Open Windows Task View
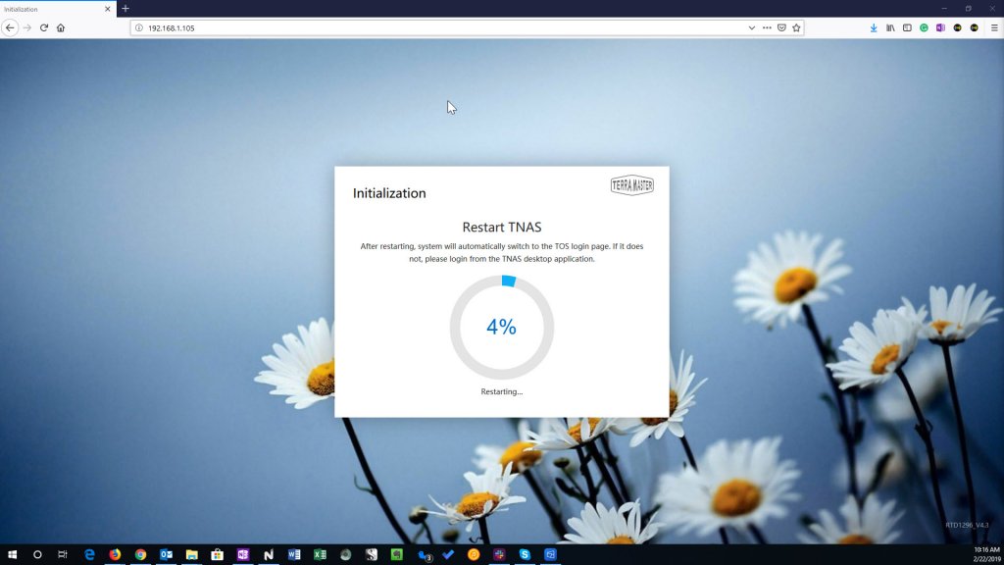The image size is (1004, 565). click(x=63, y=555)
